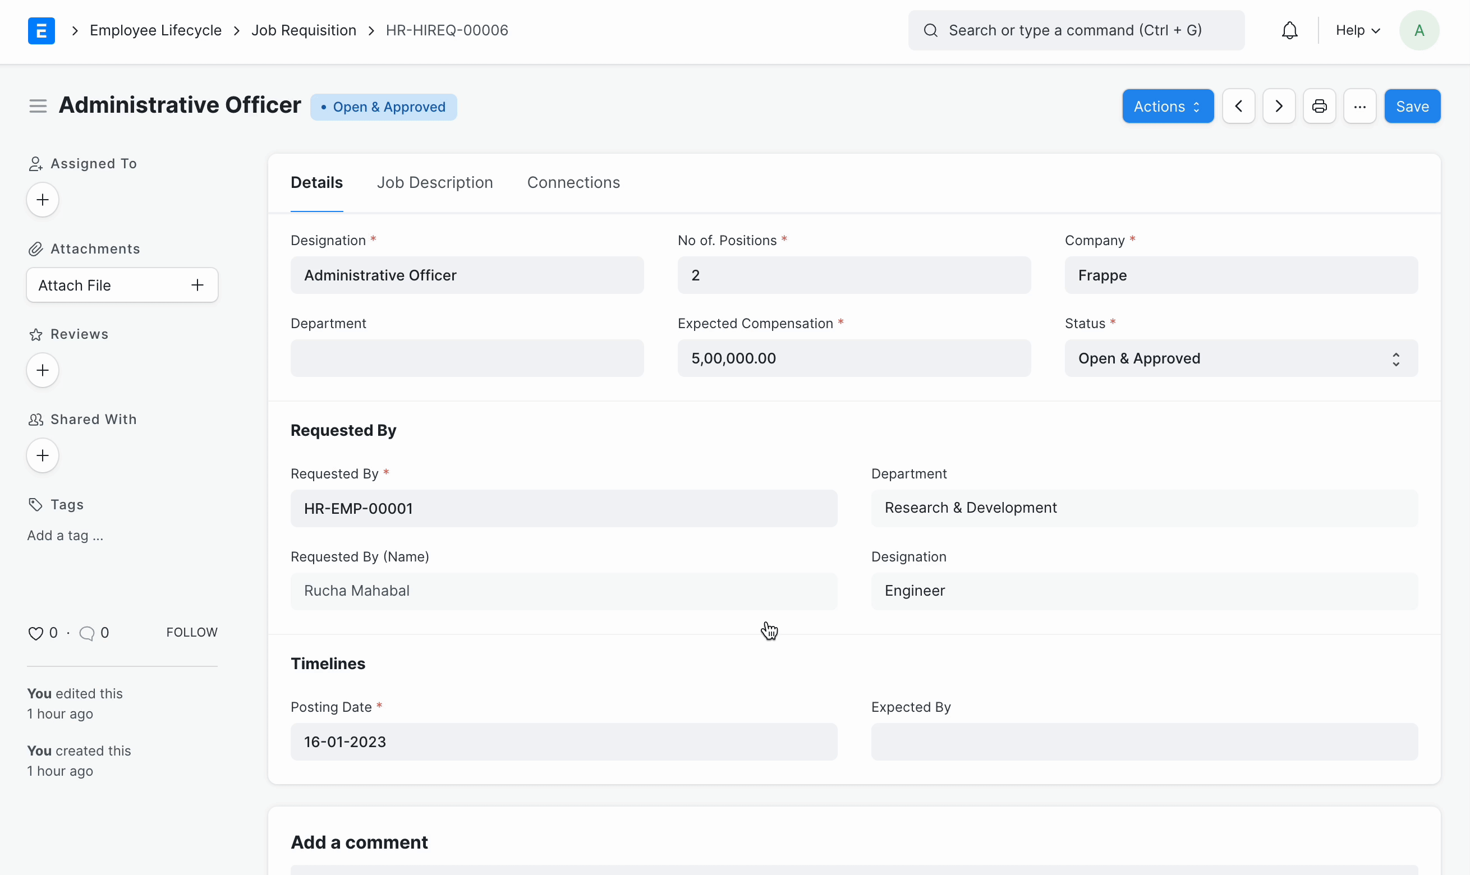Click the Posting Date input field
Screen dimensions: 1470x875
(x=563, y=740)
